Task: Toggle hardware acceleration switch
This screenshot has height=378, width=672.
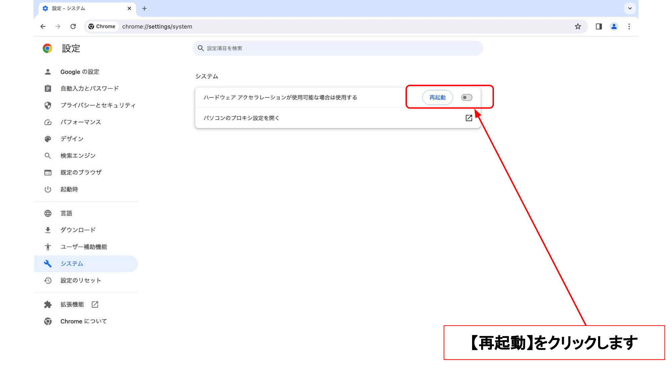Action: click(x=466, y=97)
